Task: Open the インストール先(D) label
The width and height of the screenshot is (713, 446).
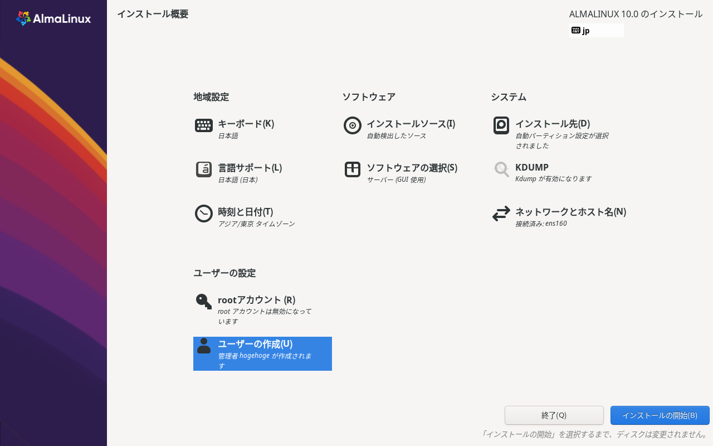Action: [x=553, y=124]
